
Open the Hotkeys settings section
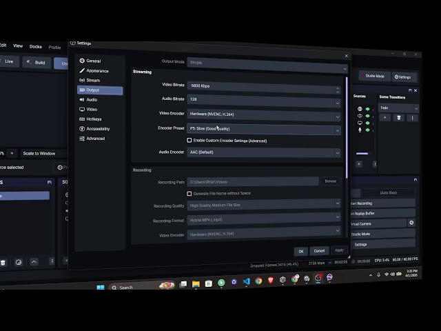pos(90,119)
